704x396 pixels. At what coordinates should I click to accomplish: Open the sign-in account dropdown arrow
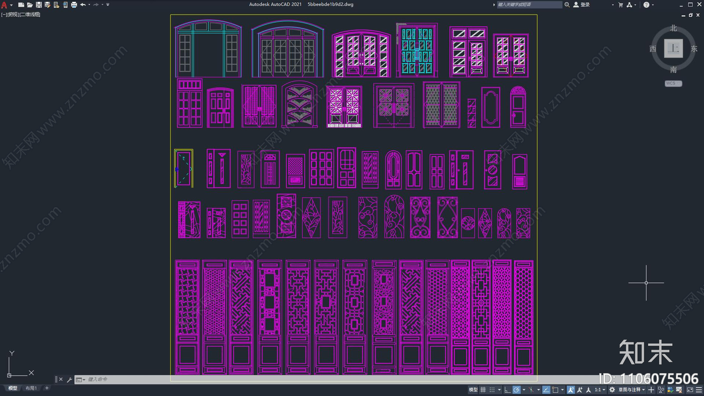pyautogui.click(x=612, y=5)
